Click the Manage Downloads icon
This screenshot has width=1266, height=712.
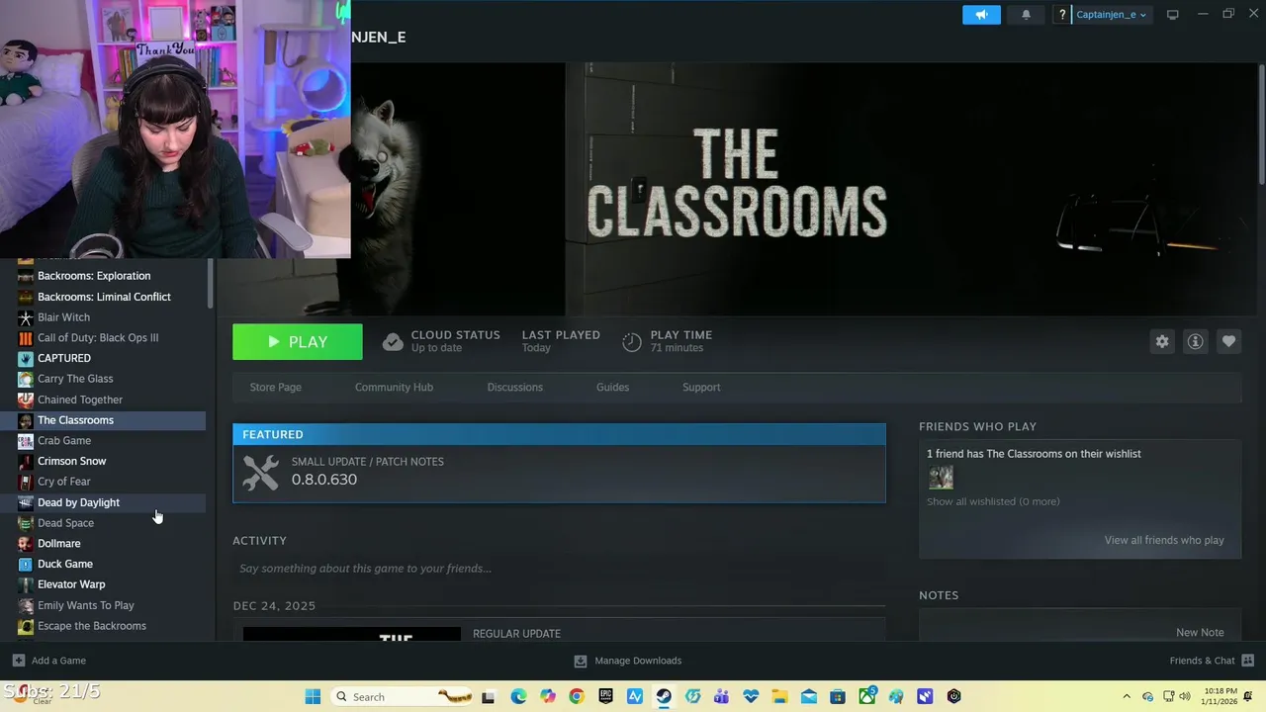(x=581, y=661)
